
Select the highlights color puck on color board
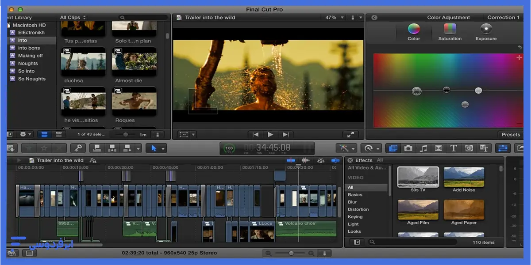point(478,91)
